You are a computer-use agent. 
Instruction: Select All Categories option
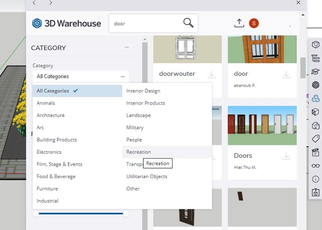click(77, 91)
